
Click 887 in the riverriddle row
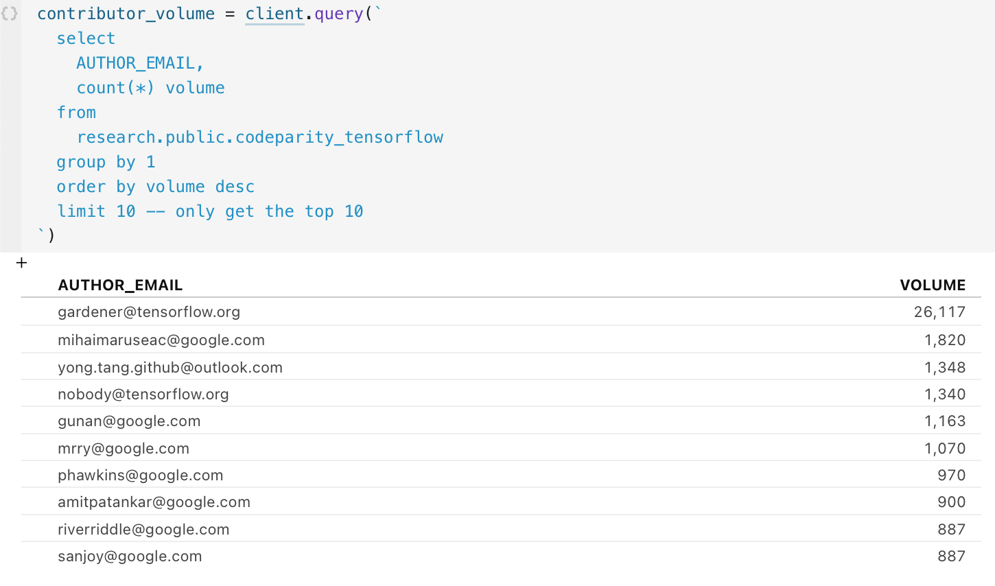[x=952, y=529]
